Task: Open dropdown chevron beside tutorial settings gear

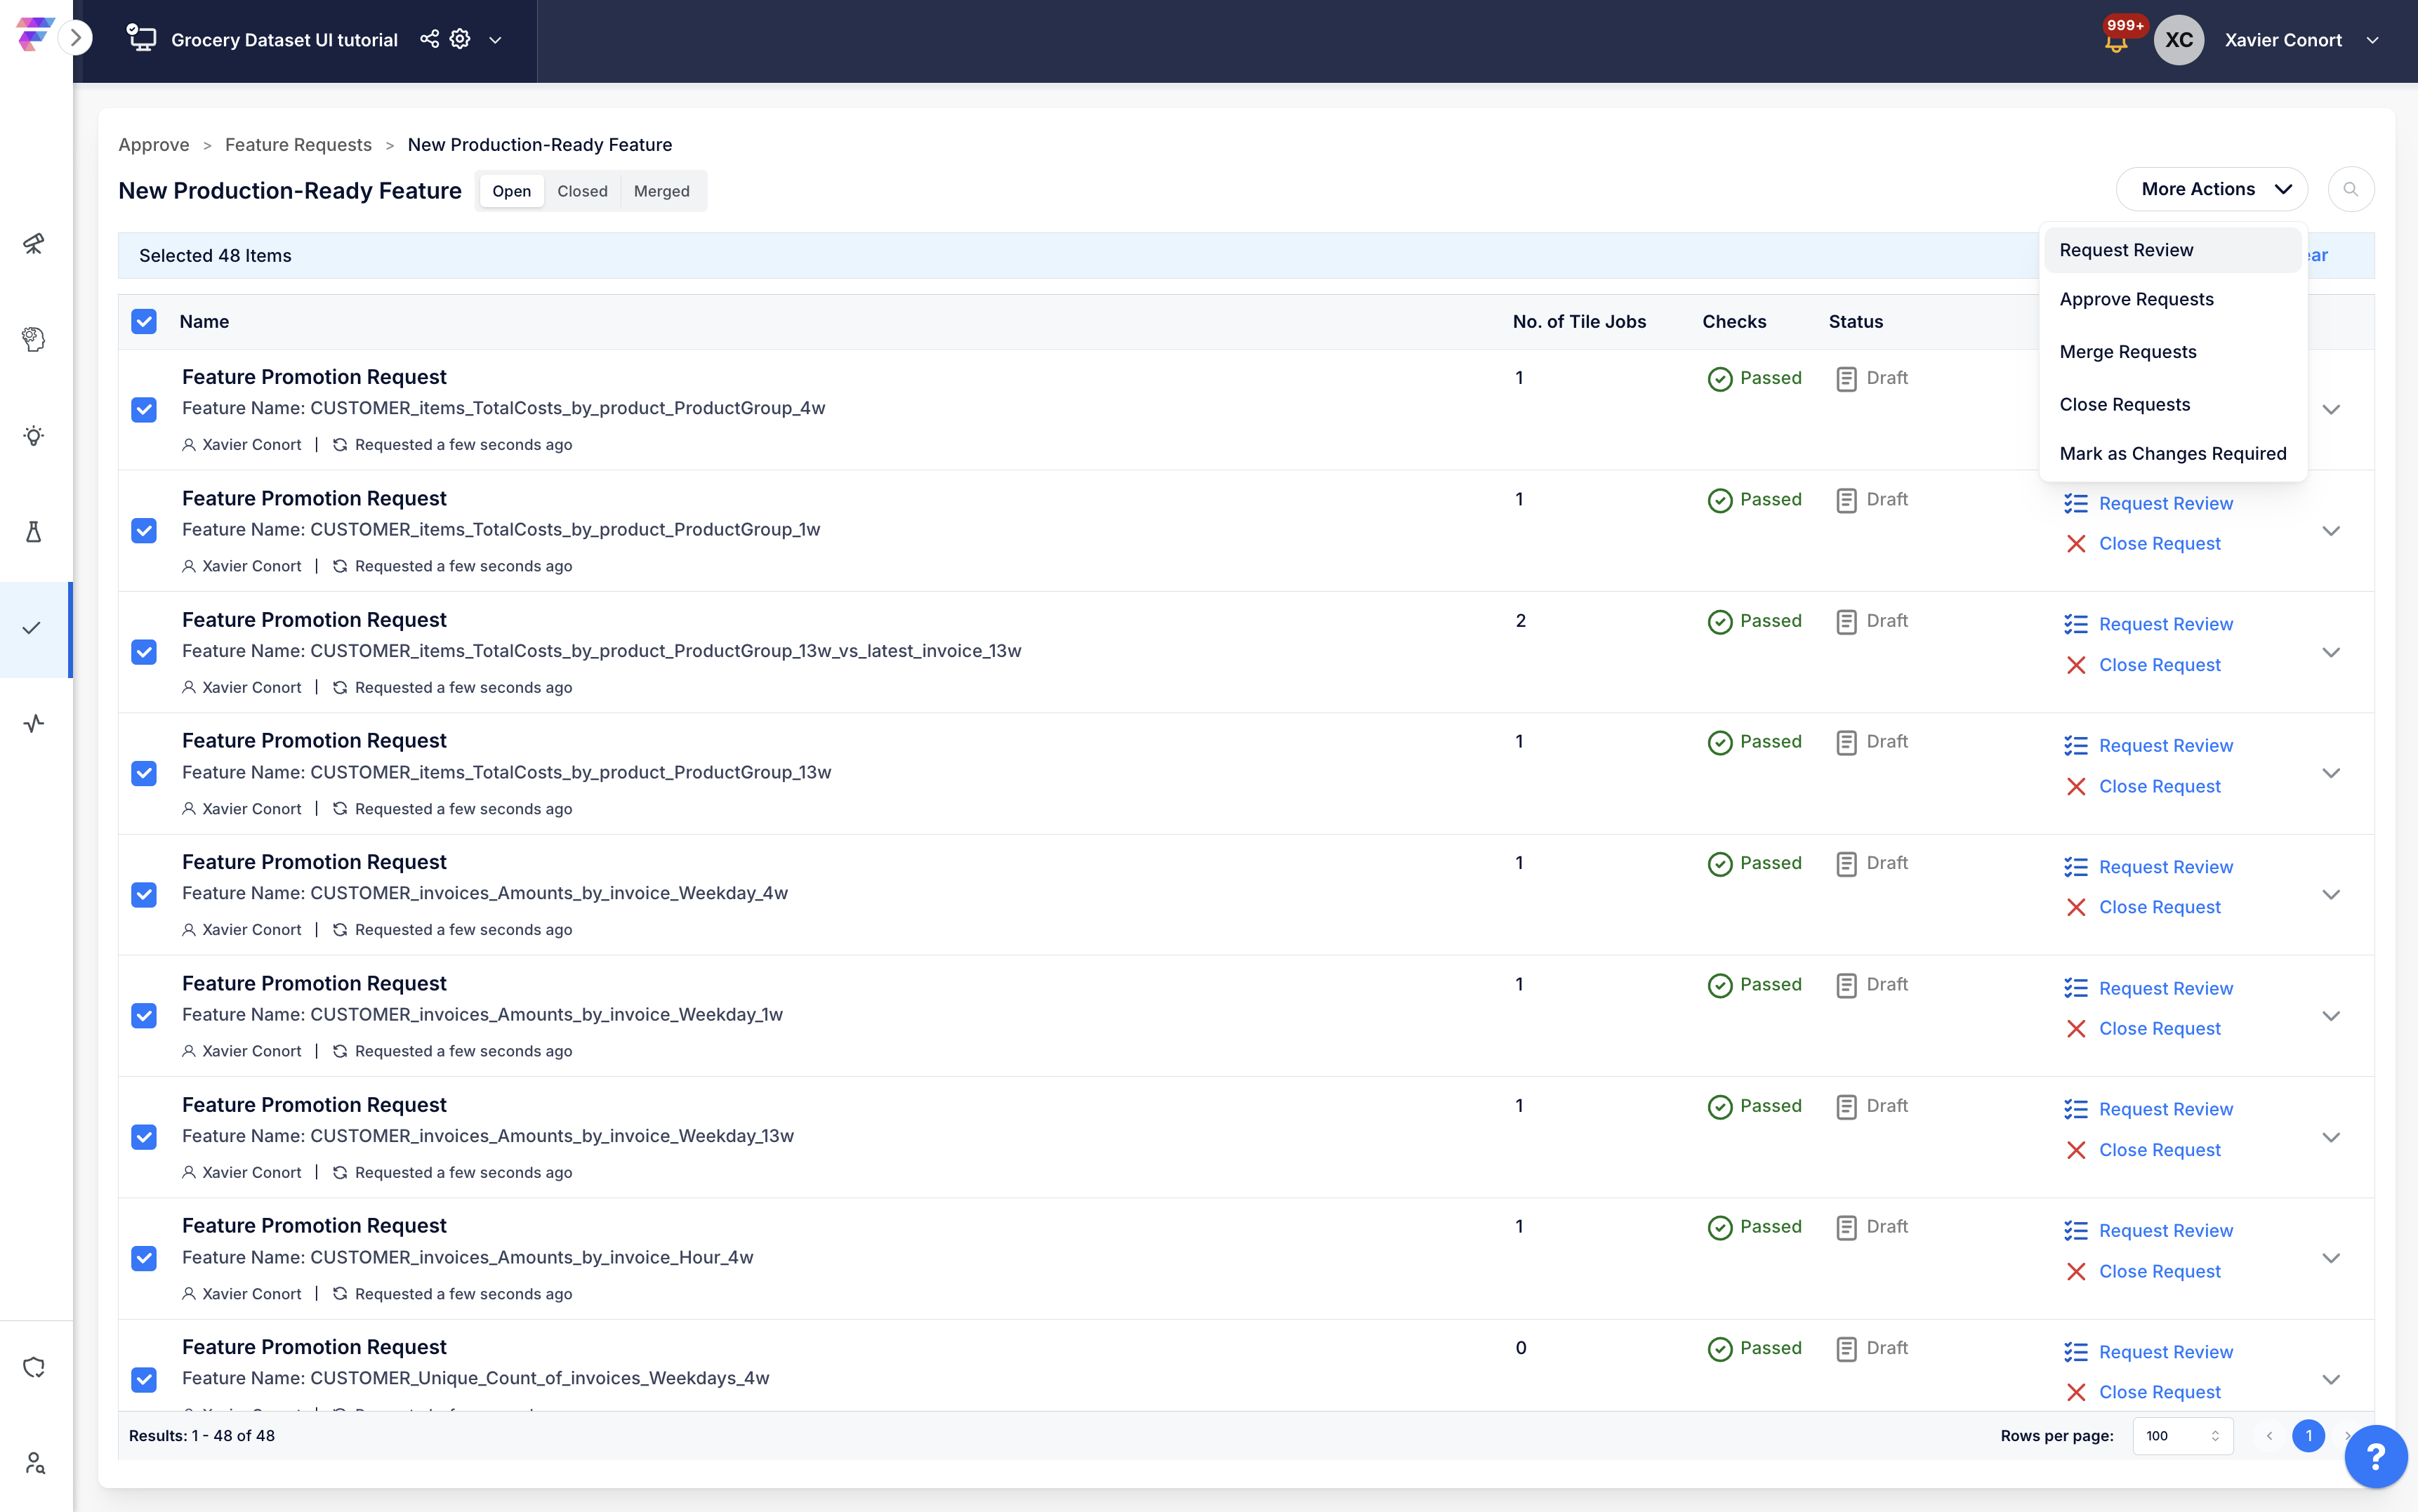Action: coord(495,40)
